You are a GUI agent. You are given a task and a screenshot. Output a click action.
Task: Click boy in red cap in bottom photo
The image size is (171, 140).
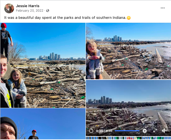(33, 134)
